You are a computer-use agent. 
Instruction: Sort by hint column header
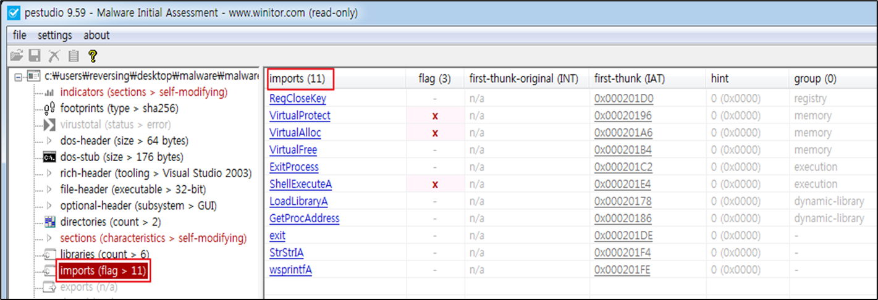click(x=747, y=78)
